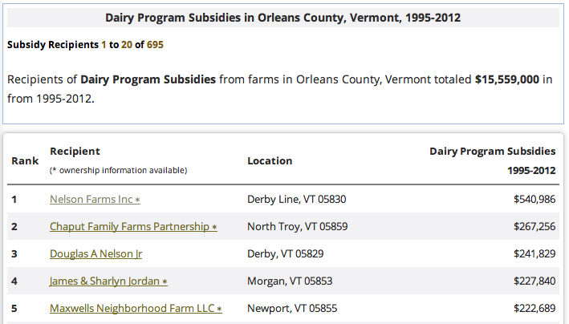The width and height of the screenshot is (569, 324).
Task: Open Maxwells Neighborhood Farm LLC link
Action: pyautogui.click(x=132, y=308)
